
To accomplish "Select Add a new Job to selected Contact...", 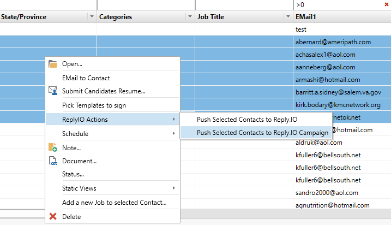I will pos(113,203).
